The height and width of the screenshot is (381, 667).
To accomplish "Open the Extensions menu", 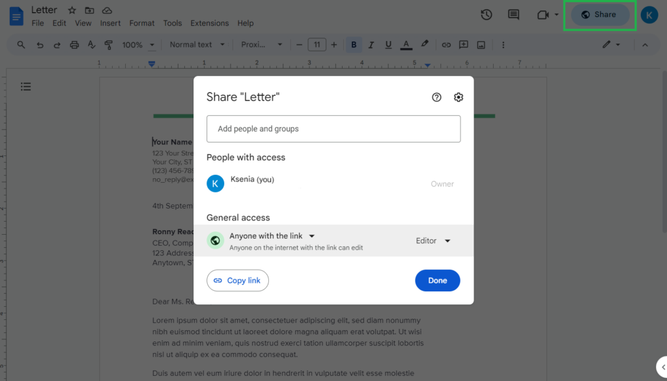I will click(209, 23).
